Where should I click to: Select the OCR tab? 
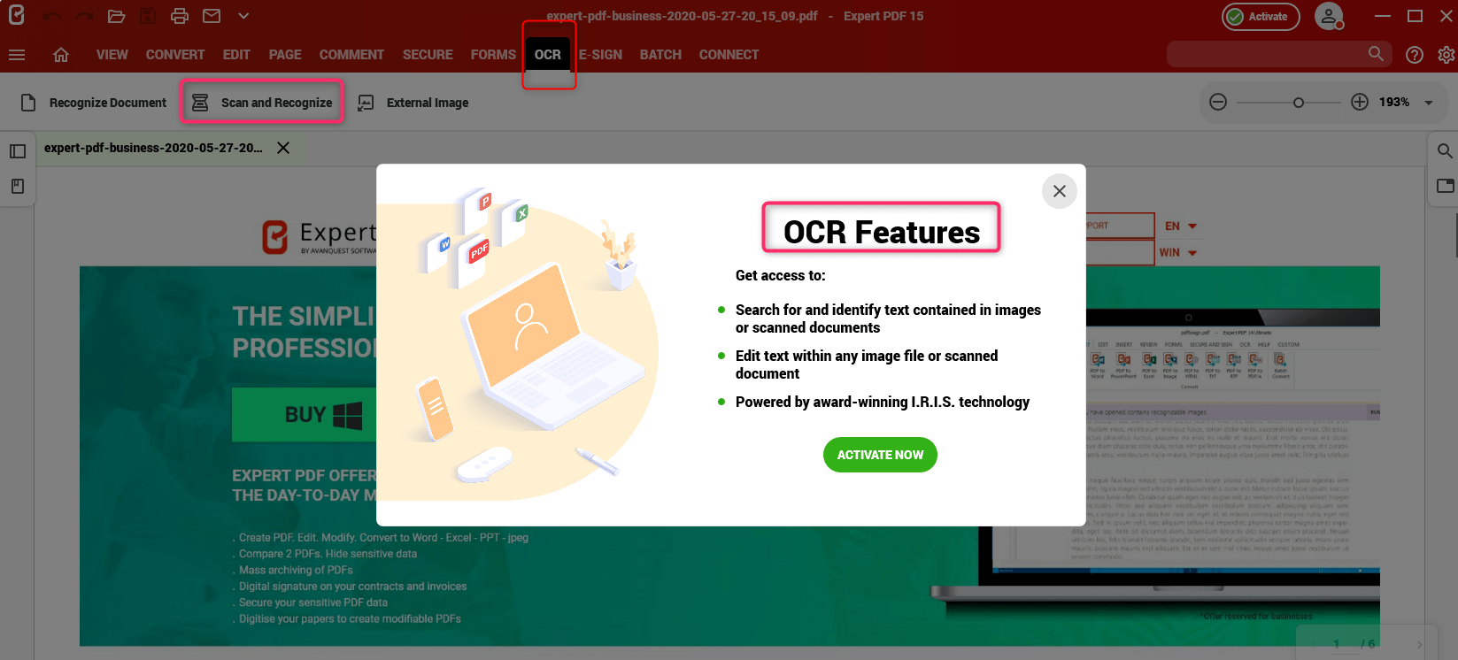click(x=548, y=55)
